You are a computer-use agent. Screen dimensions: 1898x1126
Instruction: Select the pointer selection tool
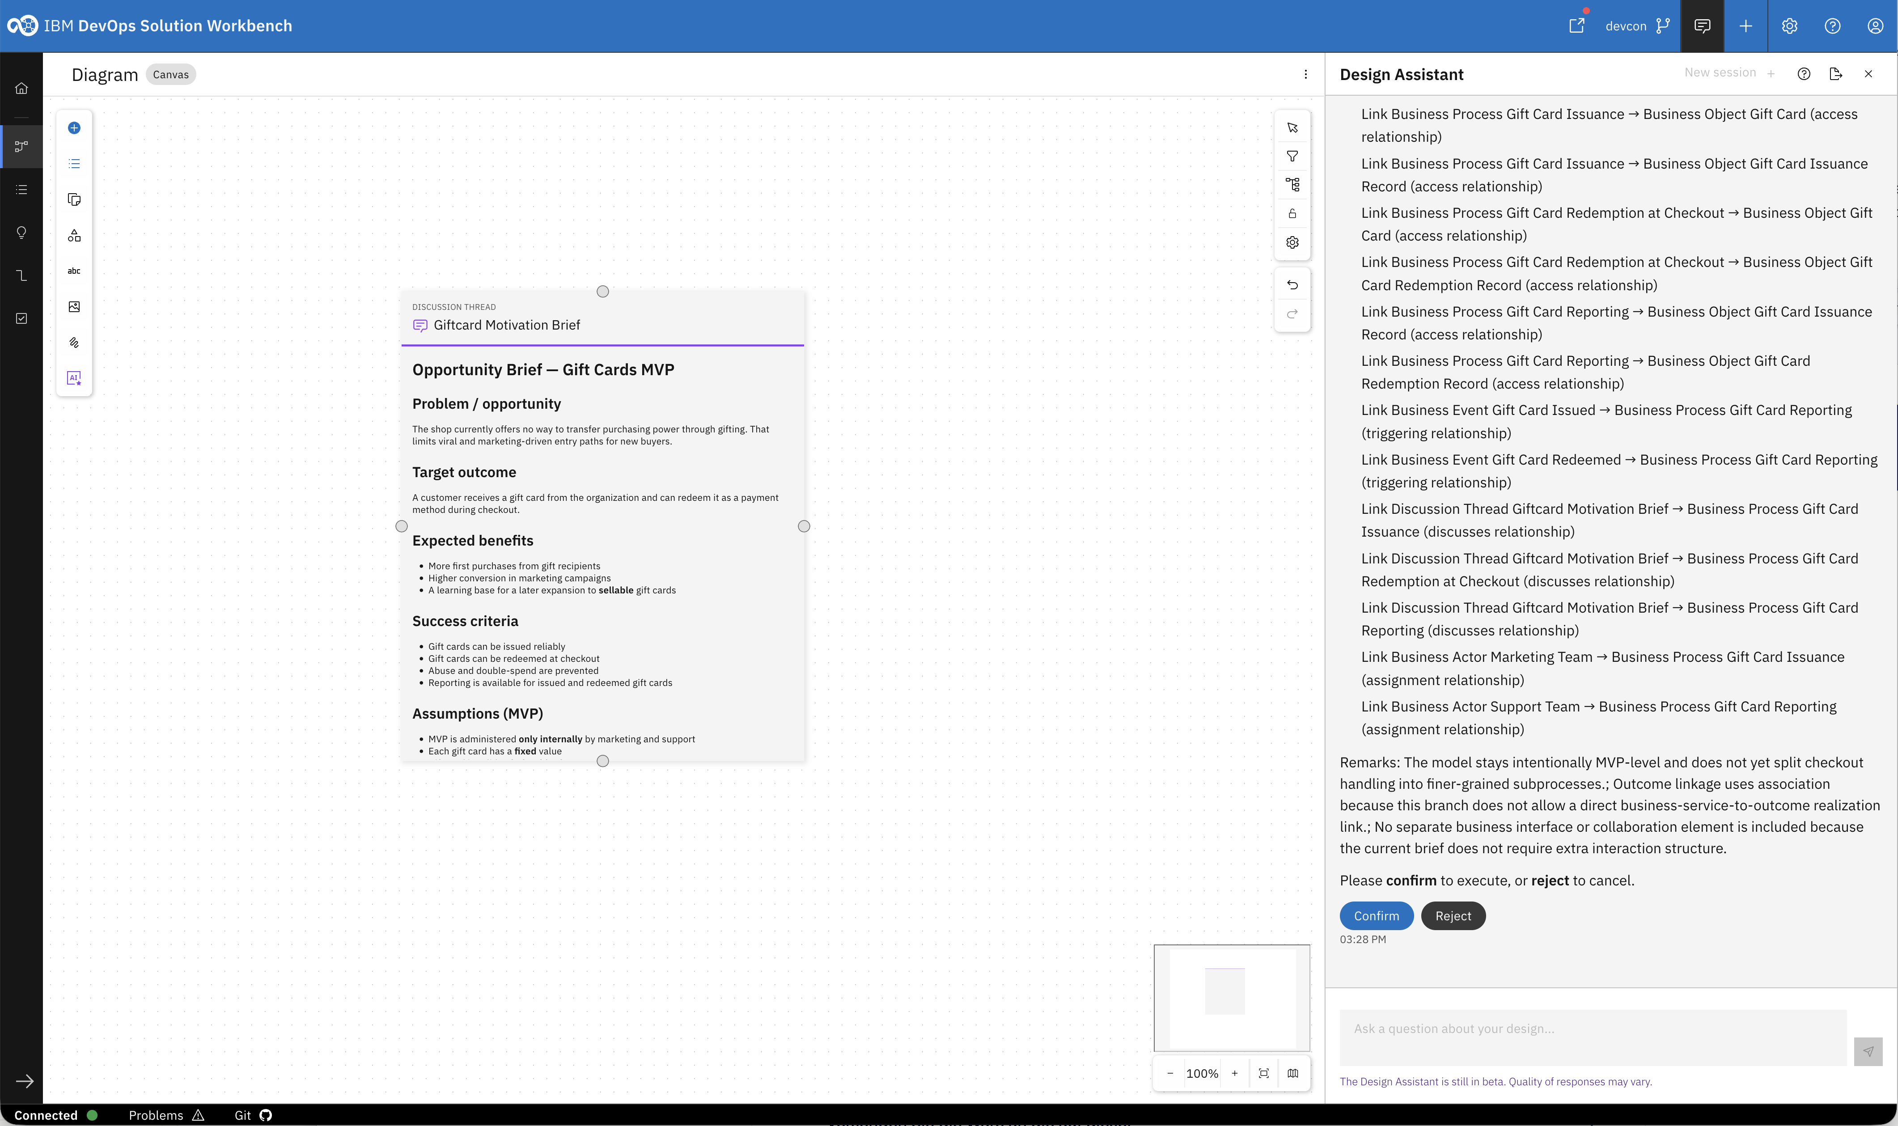coord(1292,127)
